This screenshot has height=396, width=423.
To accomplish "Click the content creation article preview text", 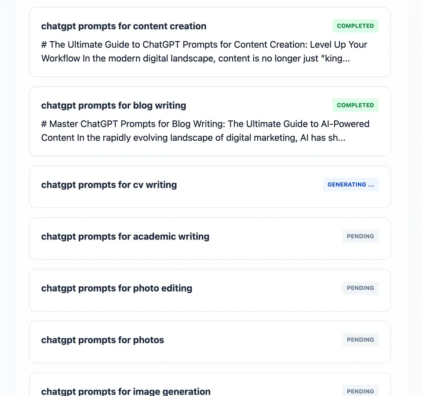I will pyautogui.click(x=204, y=51).
